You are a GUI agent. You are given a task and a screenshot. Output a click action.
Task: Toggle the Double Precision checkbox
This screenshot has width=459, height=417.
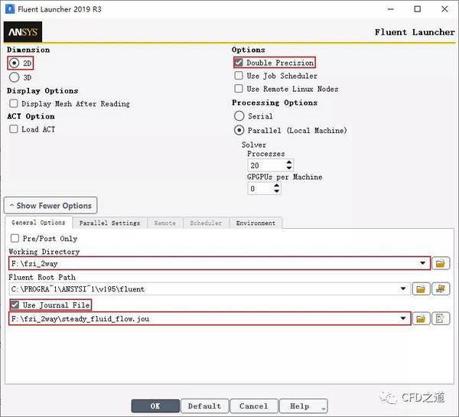(x=239, y=63)
